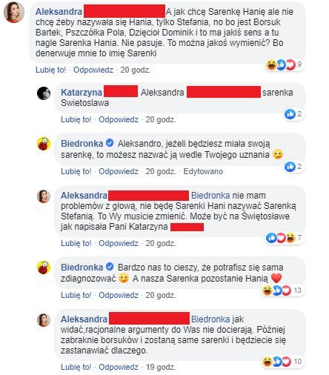The image size is (329, 375).
Task: Open Aleksandra's profile picture on the top comment
Action: 14,13
